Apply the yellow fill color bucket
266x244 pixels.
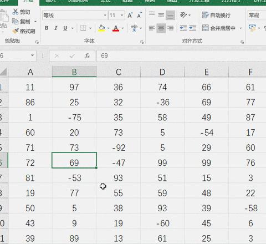101,28
